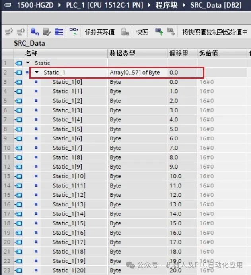Select Static_1[16] name cell
The image size is (251, 275).
point(74,233)
